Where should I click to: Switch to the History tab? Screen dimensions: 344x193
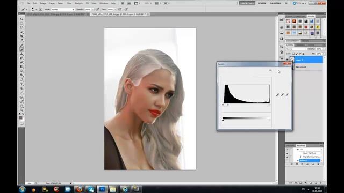click(x=290, y=145)
